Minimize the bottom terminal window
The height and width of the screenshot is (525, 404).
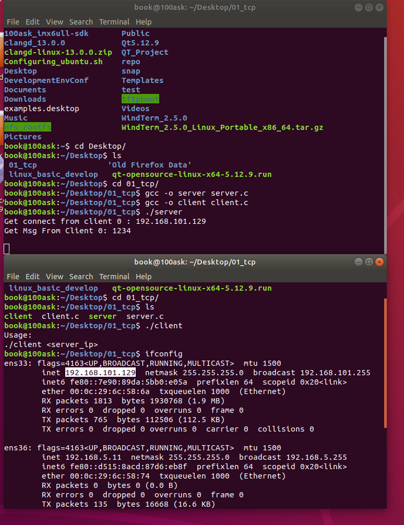[359, 262]
